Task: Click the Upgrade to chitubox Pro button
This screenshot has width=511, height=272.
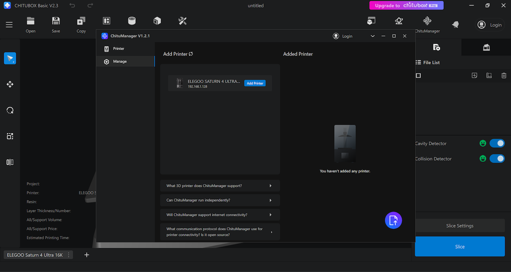Action: 406,6
